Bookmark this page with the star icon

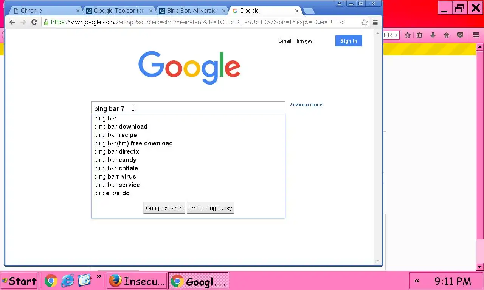pos(364,22)
